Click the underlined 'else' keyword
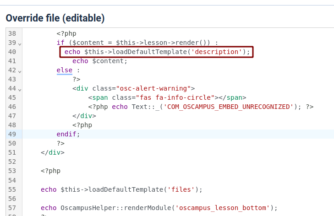The width and height of the screenshot is (334, 216). pyautogui.click(x=64, y=70)
